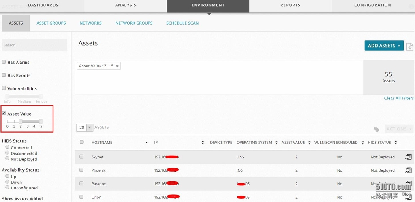415x202 pixels.
Task: Click the Phoenix hostname cell
Action: (x=98, y=170)
